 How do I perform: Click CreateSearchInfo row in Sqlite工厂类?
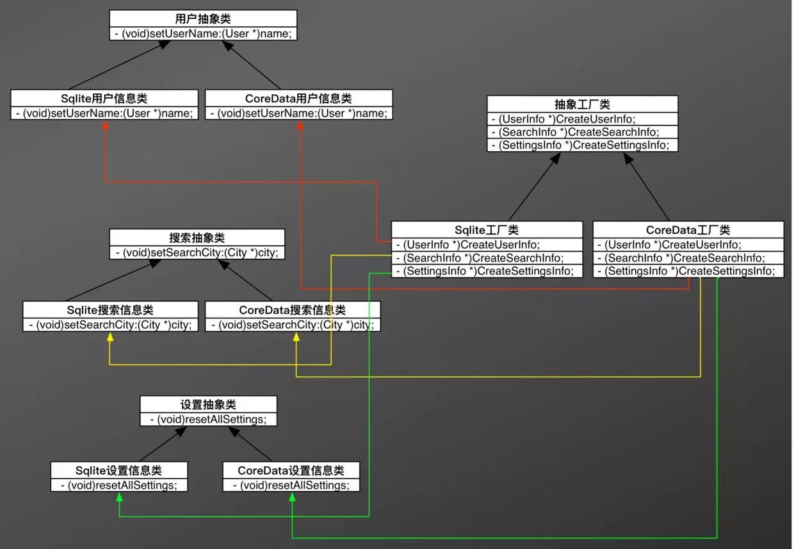(x=487, y=258)
